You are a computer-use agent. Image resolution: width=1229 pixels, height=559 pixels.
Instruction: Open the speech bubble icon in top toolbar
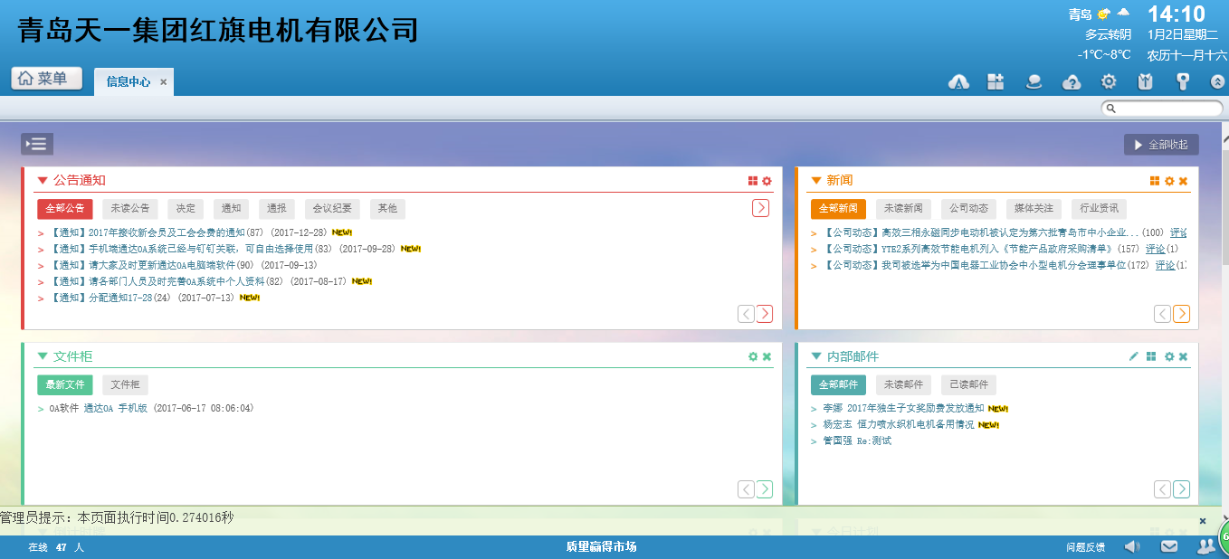click(1034, 82)
